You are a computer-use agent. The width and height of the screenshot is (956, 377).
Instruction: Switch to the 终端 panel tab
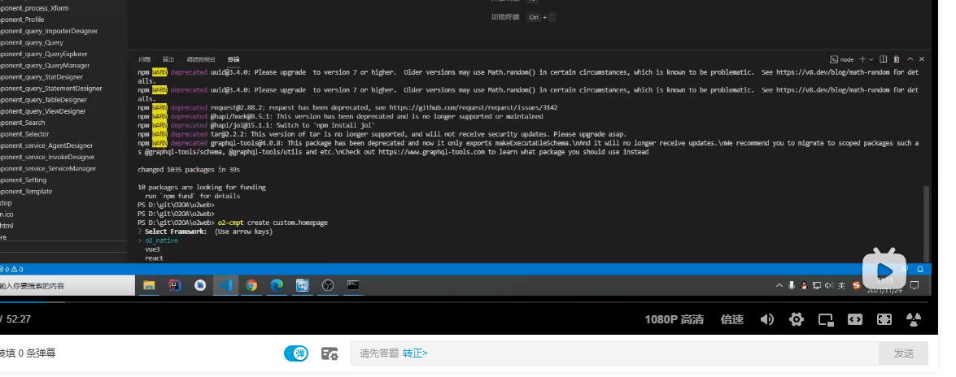coord(234,59)
